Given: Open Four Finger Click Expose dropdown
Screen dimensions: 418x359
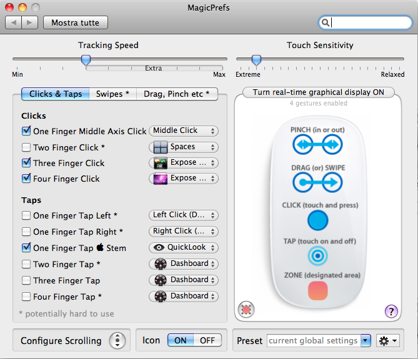Looking at the screenshot, I should click(x=184, y=179).
